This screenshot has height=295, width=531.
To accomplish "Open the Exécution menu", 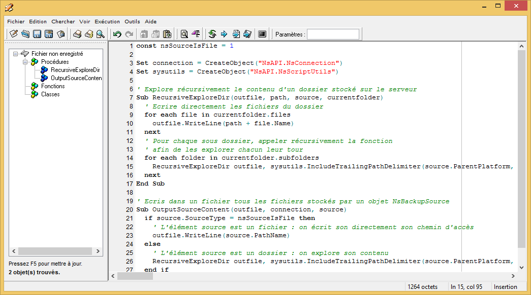I will [x=107, y=22].
